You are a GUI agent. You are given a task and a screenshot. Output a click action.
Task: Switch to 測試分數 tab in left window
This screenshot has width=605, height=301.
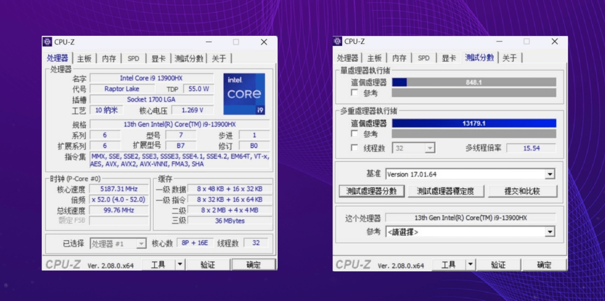point(189,59)
